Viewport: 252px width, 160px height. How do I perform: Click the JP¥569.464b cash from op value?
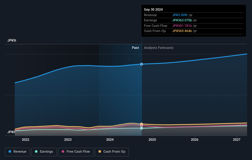(182, 31)
